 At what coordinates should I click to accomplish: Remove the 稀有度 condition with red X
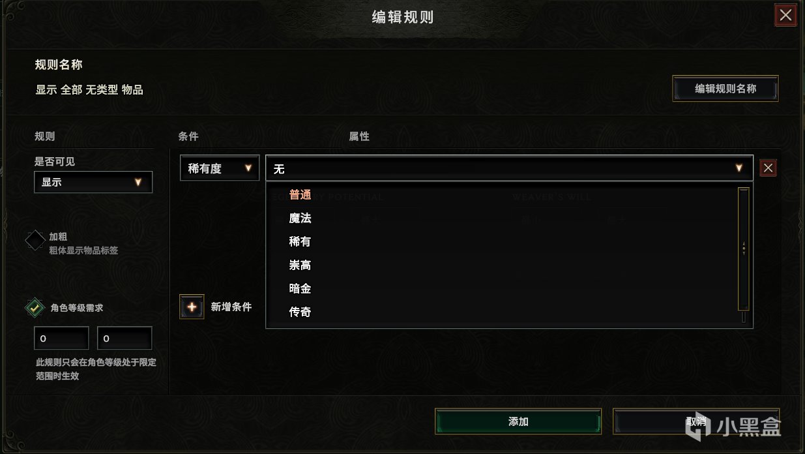pos(768,168)
